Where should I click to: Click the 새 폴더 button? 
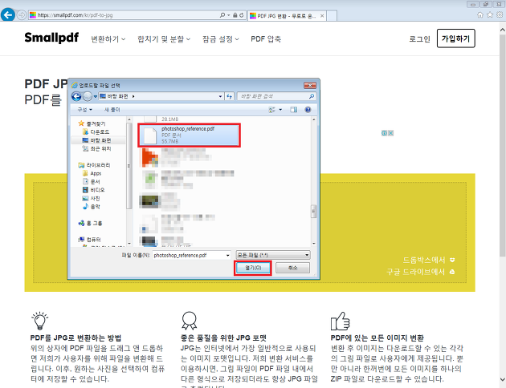click(x=112, y=110)
